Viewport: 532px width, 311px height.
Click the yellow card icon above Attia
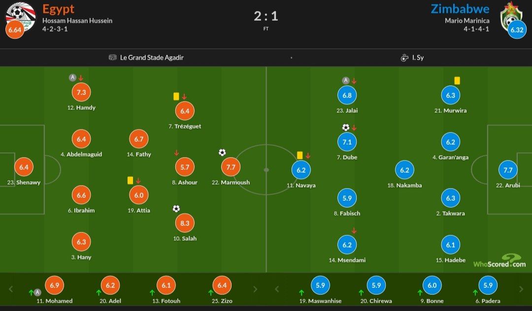[130, 181]
